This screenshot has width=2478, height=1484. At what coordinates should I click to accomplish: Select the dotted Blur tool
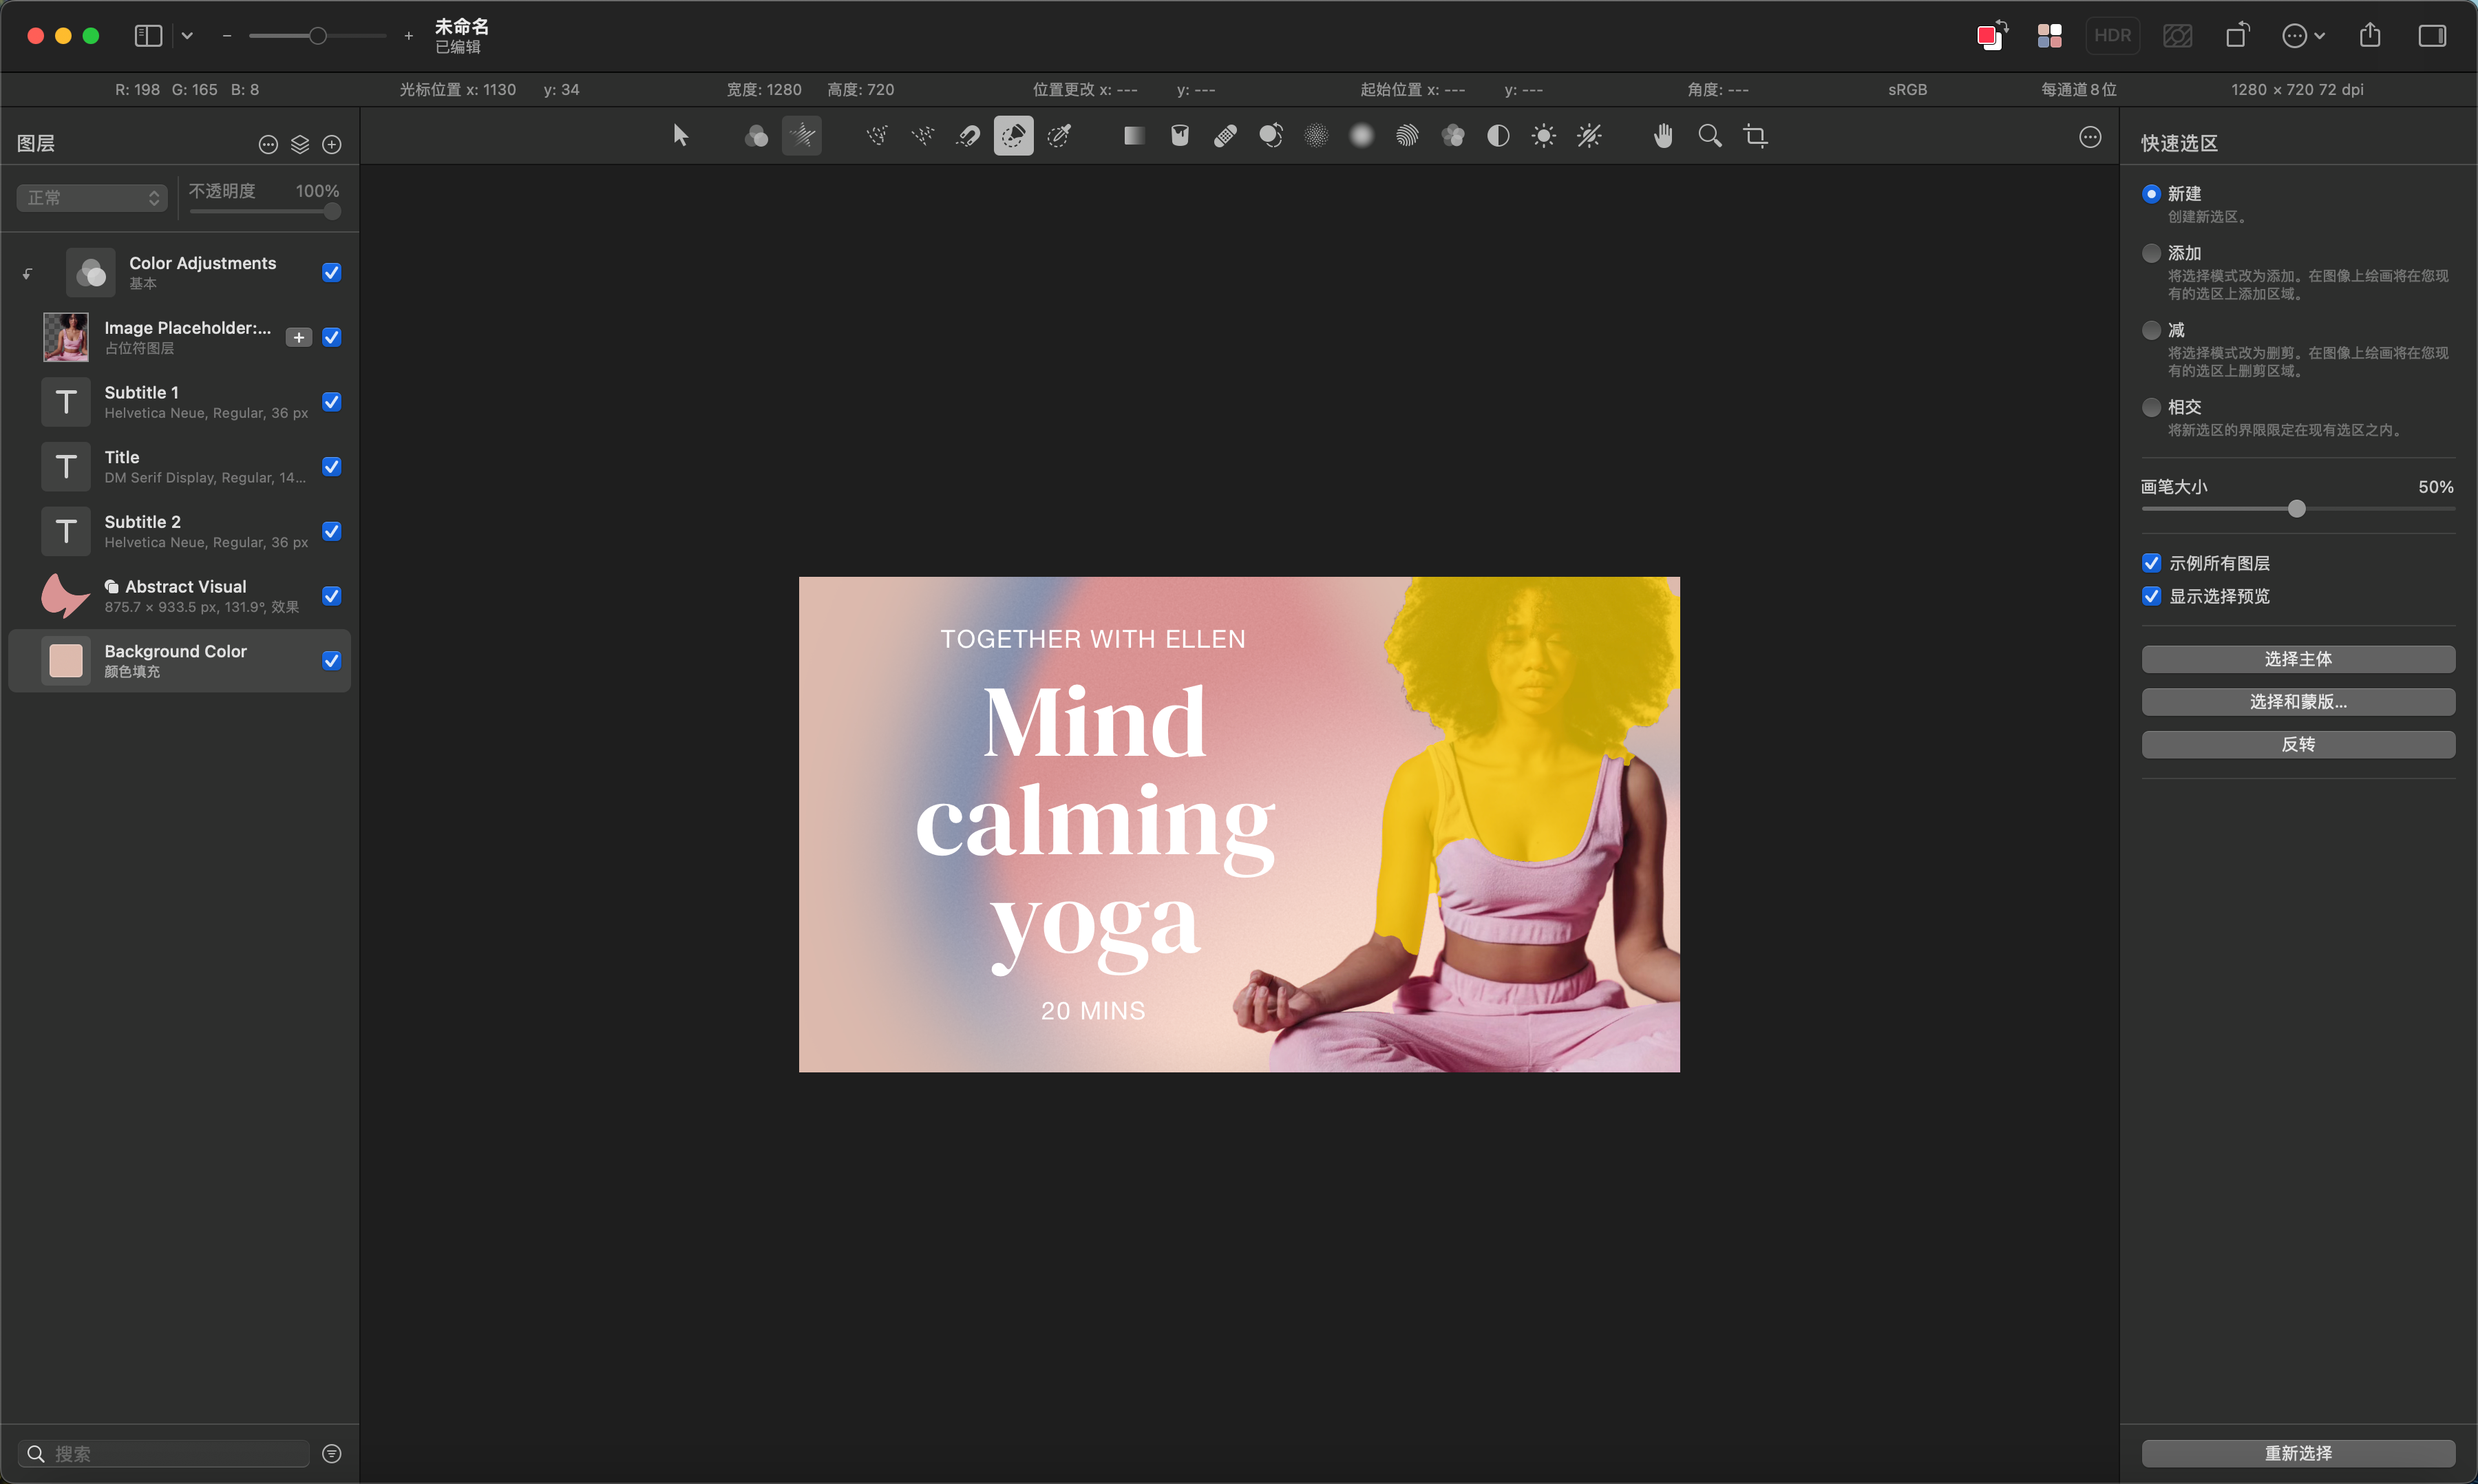1317,135
